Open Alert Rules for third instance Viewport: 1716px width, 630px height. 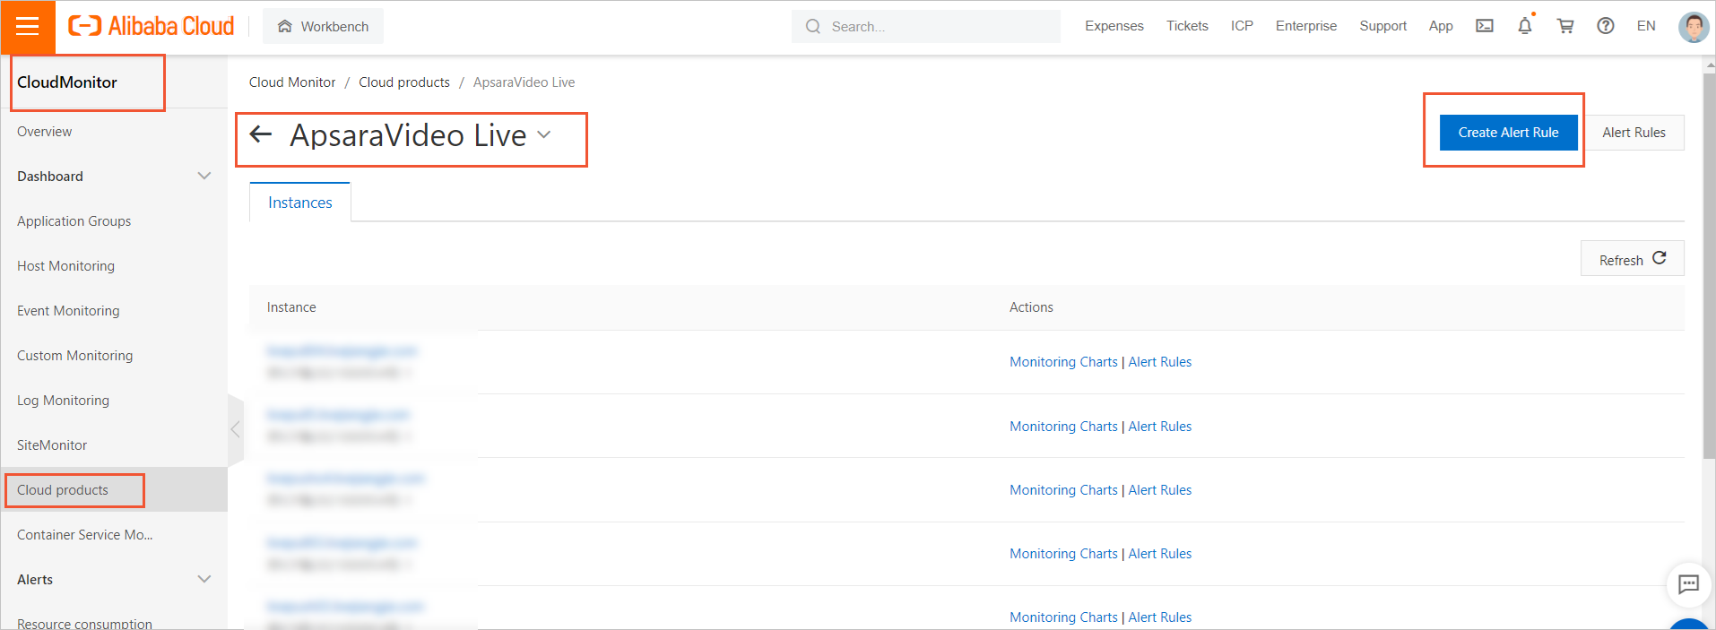[x=1160, y=490]
